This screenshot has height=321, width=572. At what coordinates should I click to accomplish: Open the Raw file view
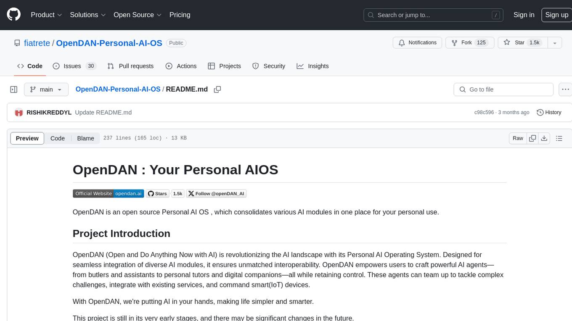[x=518, y=138]
